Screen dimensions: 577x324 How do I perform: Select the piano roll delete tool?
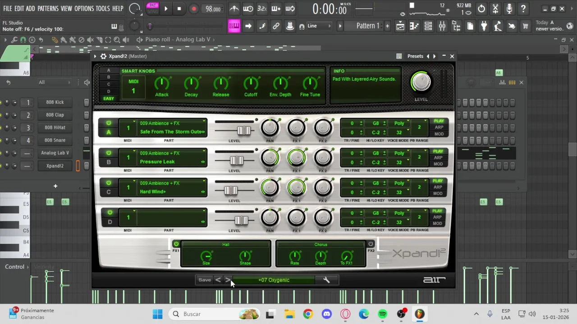pyautogui.click(x=82, y=40)
